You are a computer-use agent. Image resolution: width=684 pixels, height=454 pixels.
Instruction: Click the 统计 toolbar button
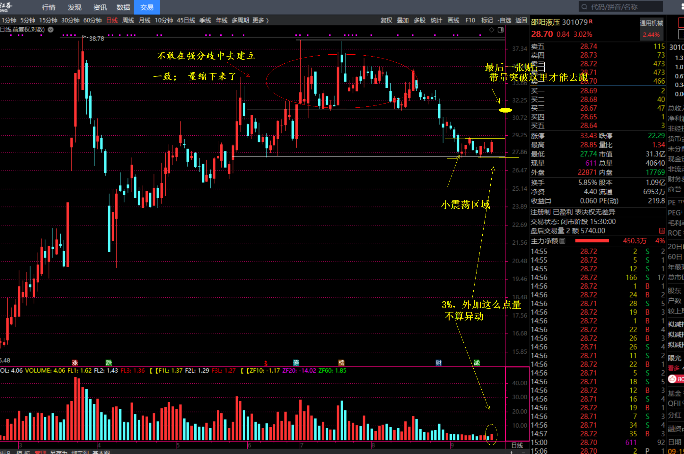436,20
